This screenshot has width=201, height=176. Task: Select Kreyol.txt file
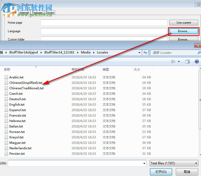point(16,137)
